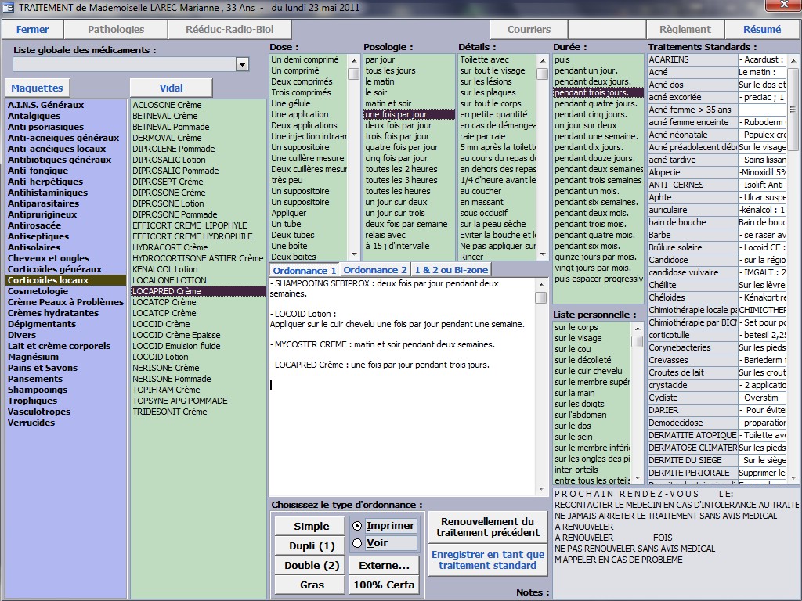Screen dimensions: 802x601
Task: Click the application icon in the title bar
Action: click(x=9, y=7)
